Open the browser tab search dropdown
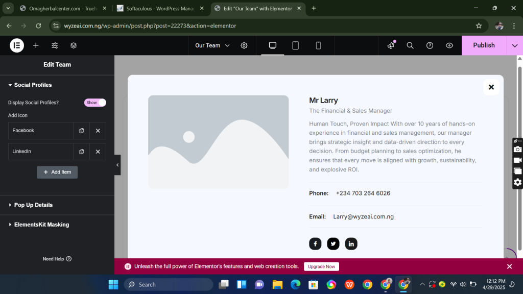 tap(8, 8)
